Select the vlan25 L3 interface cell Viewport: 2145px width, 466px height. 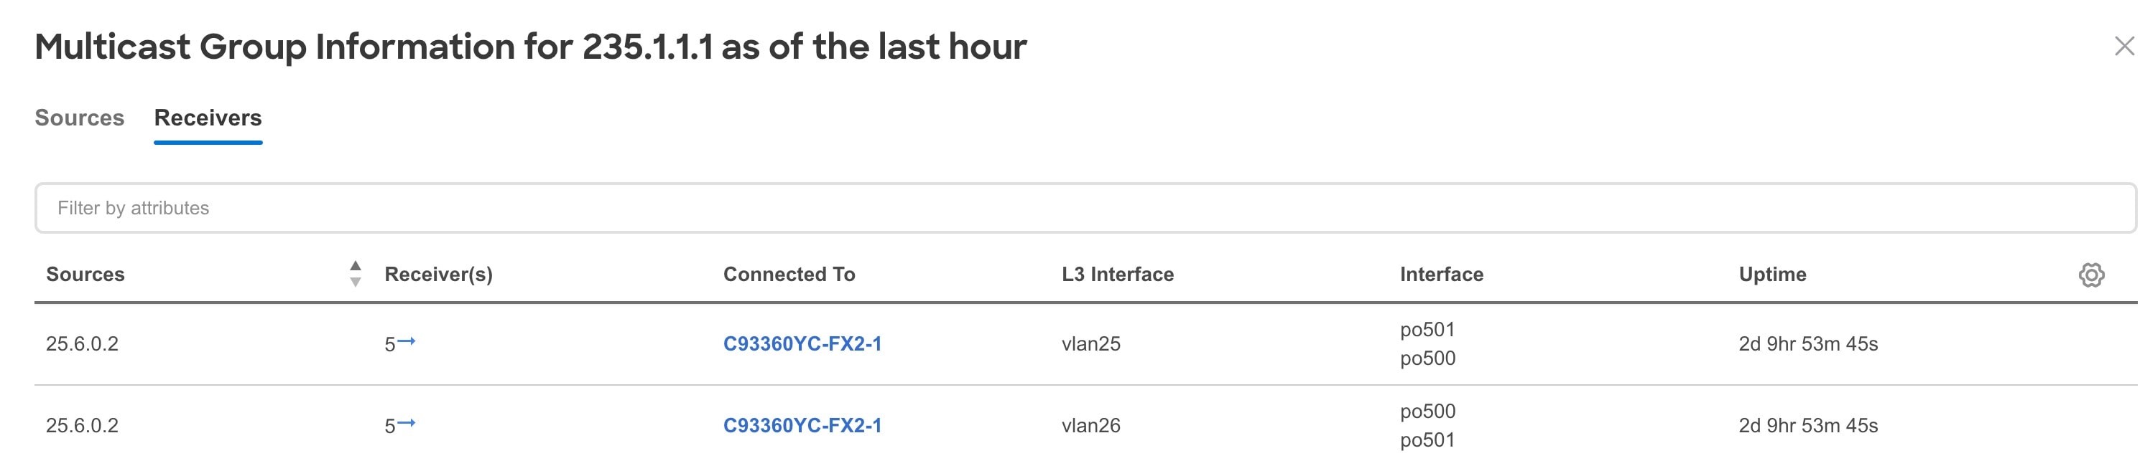point(1091,344)
